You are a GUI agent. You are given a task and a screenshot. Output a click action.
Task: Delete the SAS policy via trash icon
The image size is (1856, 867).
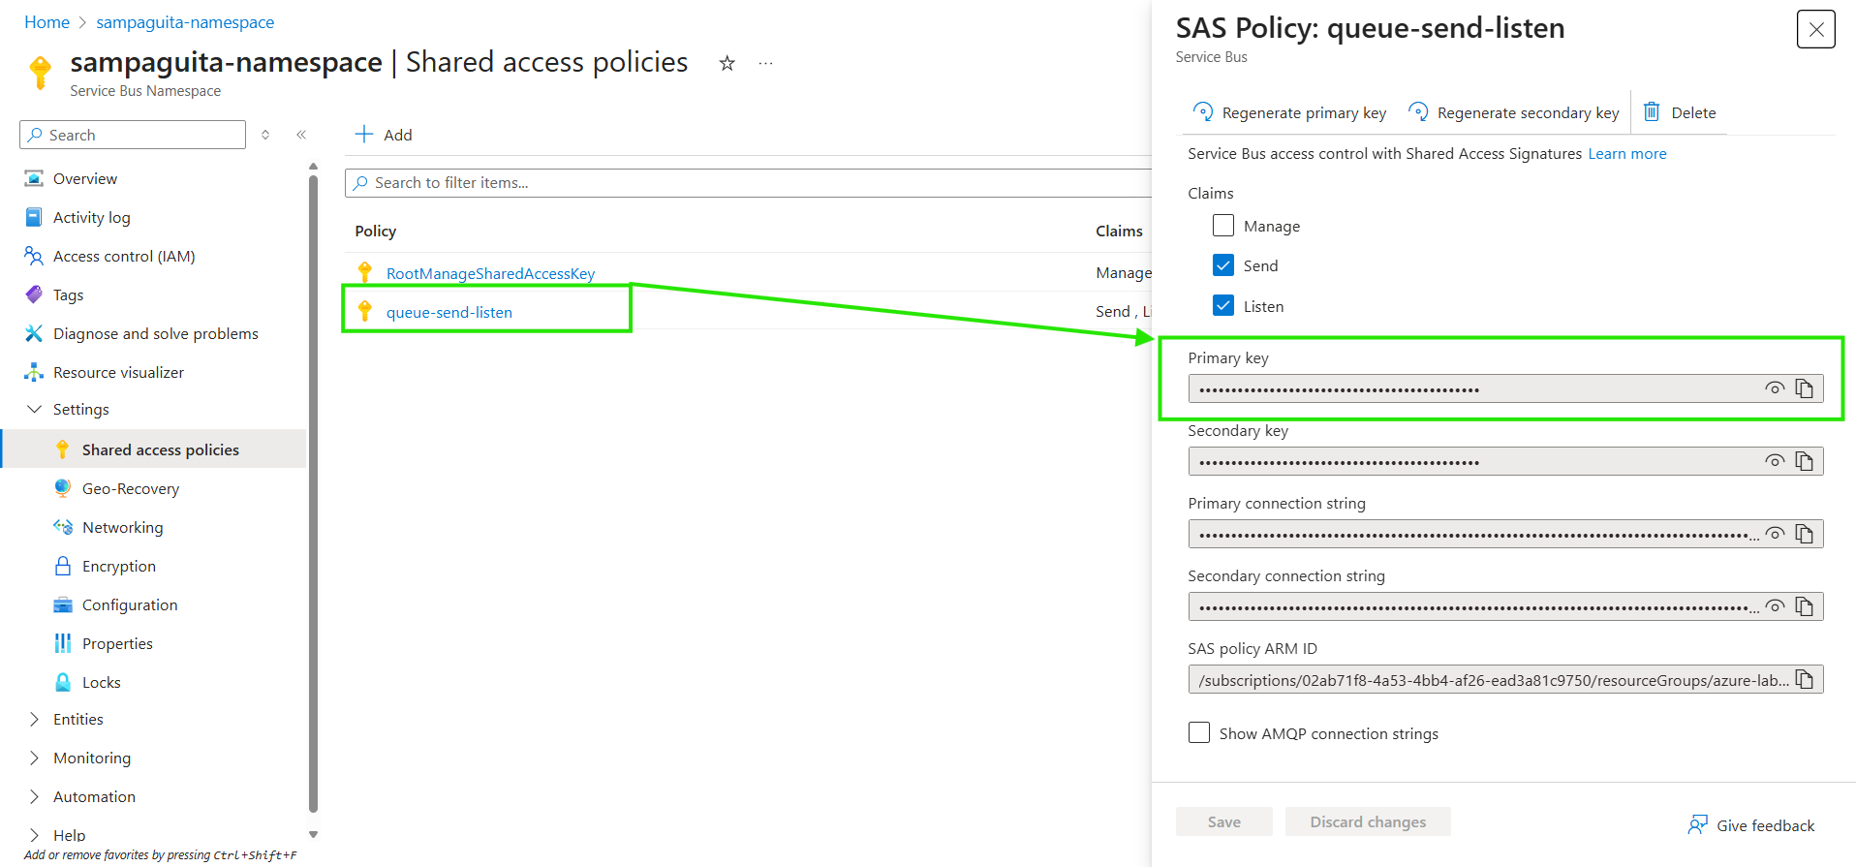tap(1652, 112)
